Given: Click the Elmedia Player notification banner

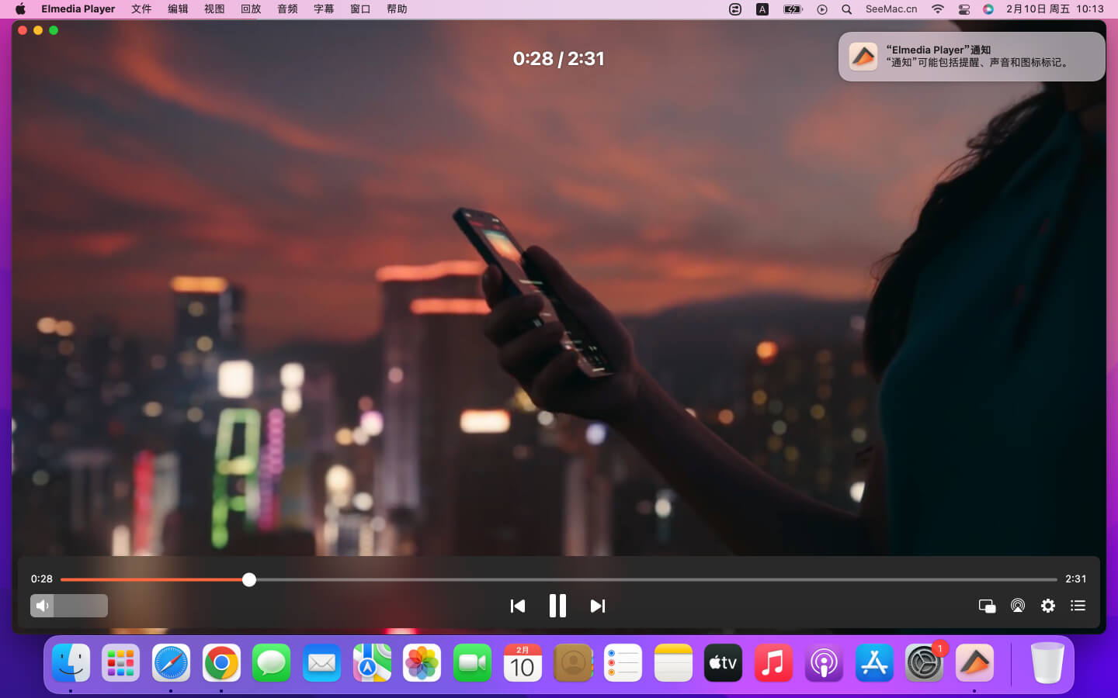Looking at the screenshot, I should pos(971,57).
